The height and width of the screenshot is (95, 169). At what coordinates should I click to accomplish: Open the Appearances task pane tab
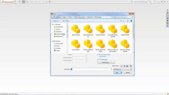click(167, 21)
